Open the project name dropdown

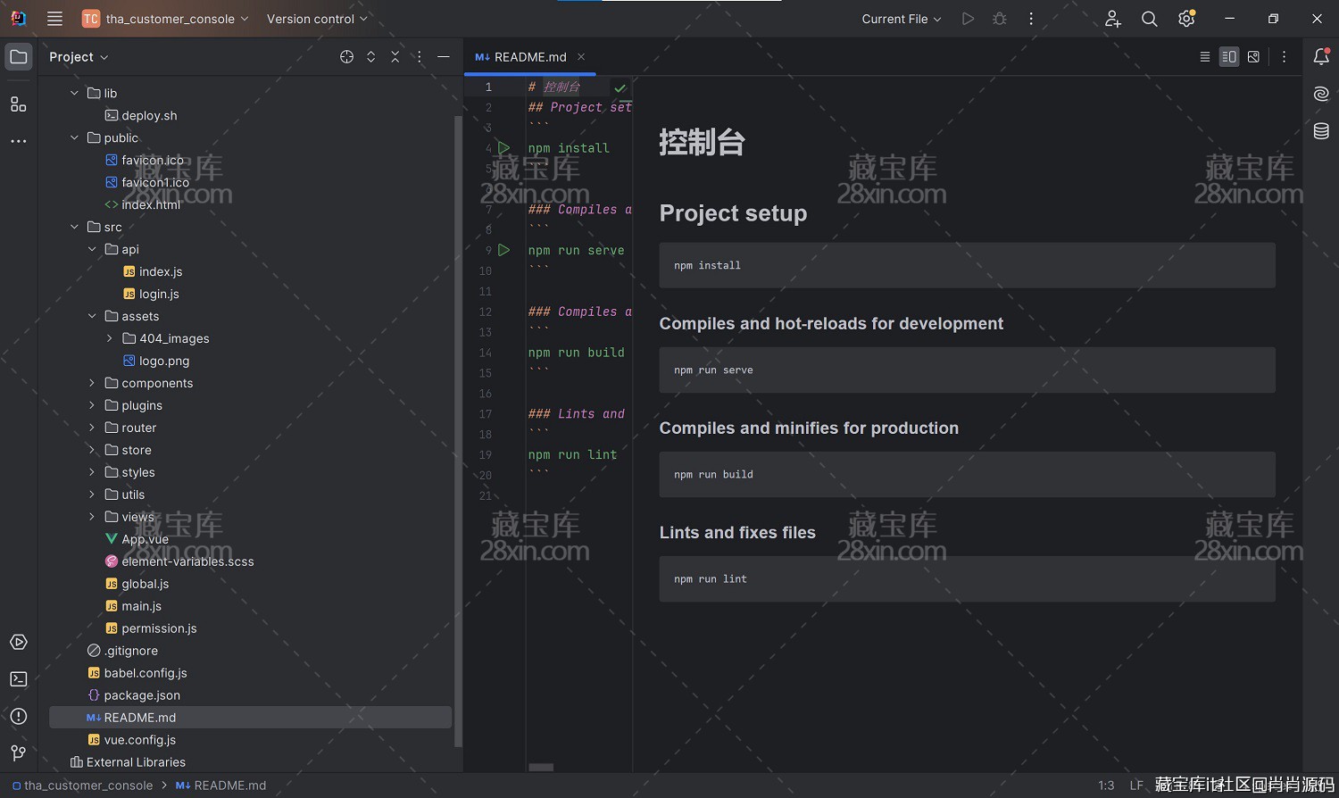coord(166,19)
